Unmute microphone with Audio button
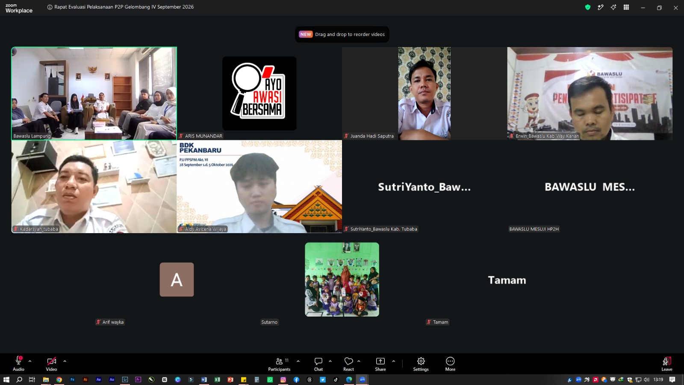The width and height of the screenshot is (684, 385). [x=18, y=364]
